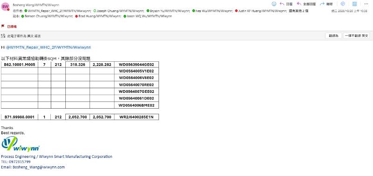Screen dimensions: 373x176
Task: Click serial WD05640070RE02
Action: (137, 85)
